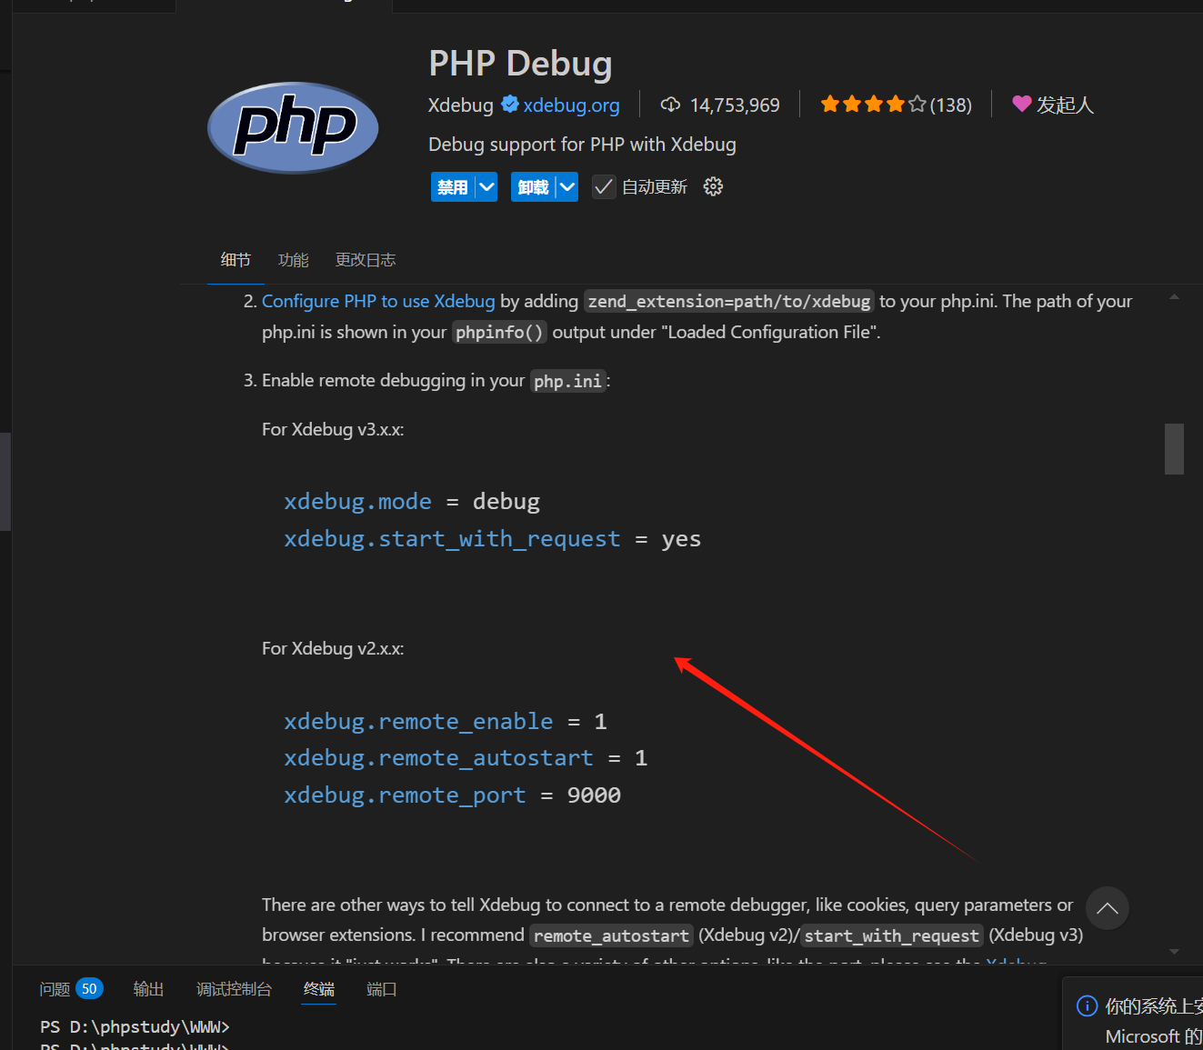Click the verified publisher badge next to Xdebug
Screen dimensions: 1203x1050
pos(510,105)
